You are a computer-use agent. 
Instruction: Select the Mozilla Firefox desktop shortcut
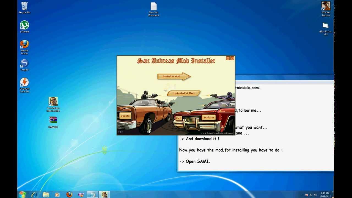[x=24, y=47]
